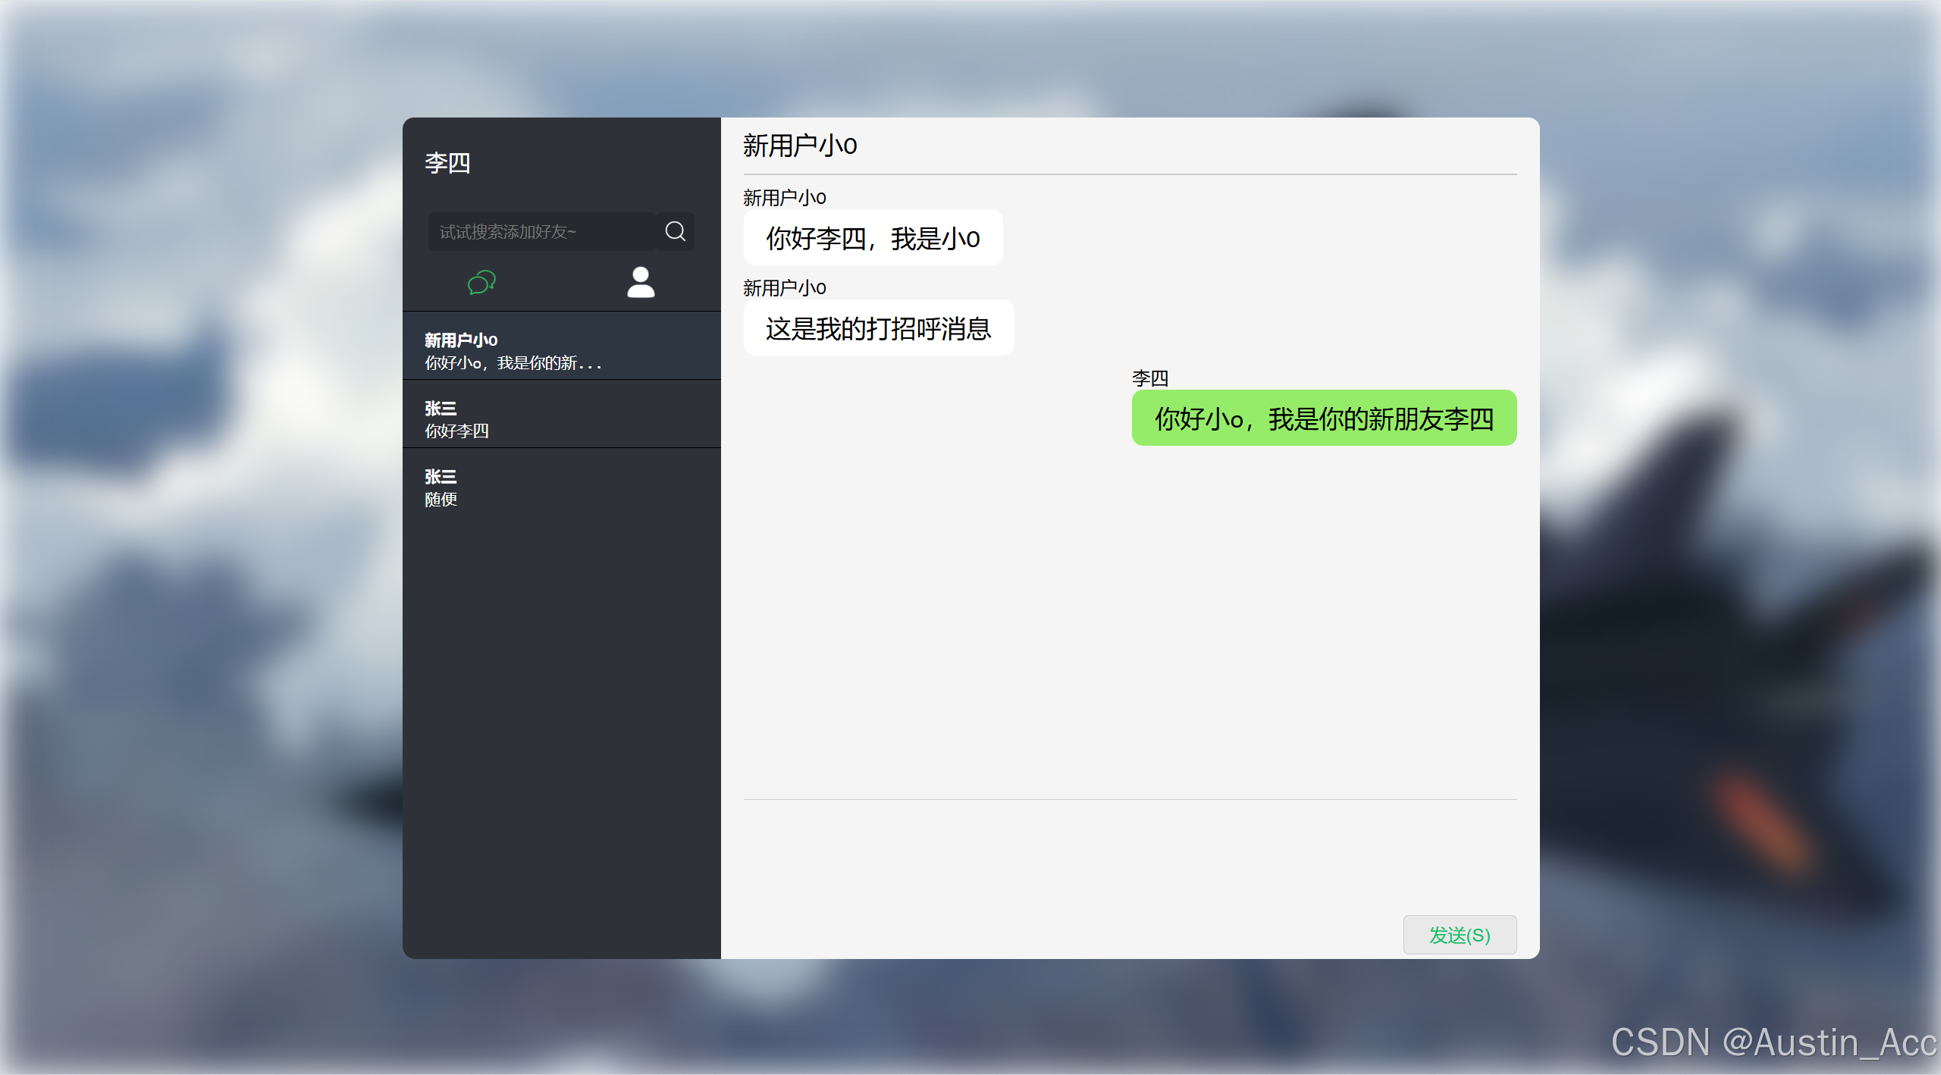
Task: Click the message typing area
Action: point(1061,853)
